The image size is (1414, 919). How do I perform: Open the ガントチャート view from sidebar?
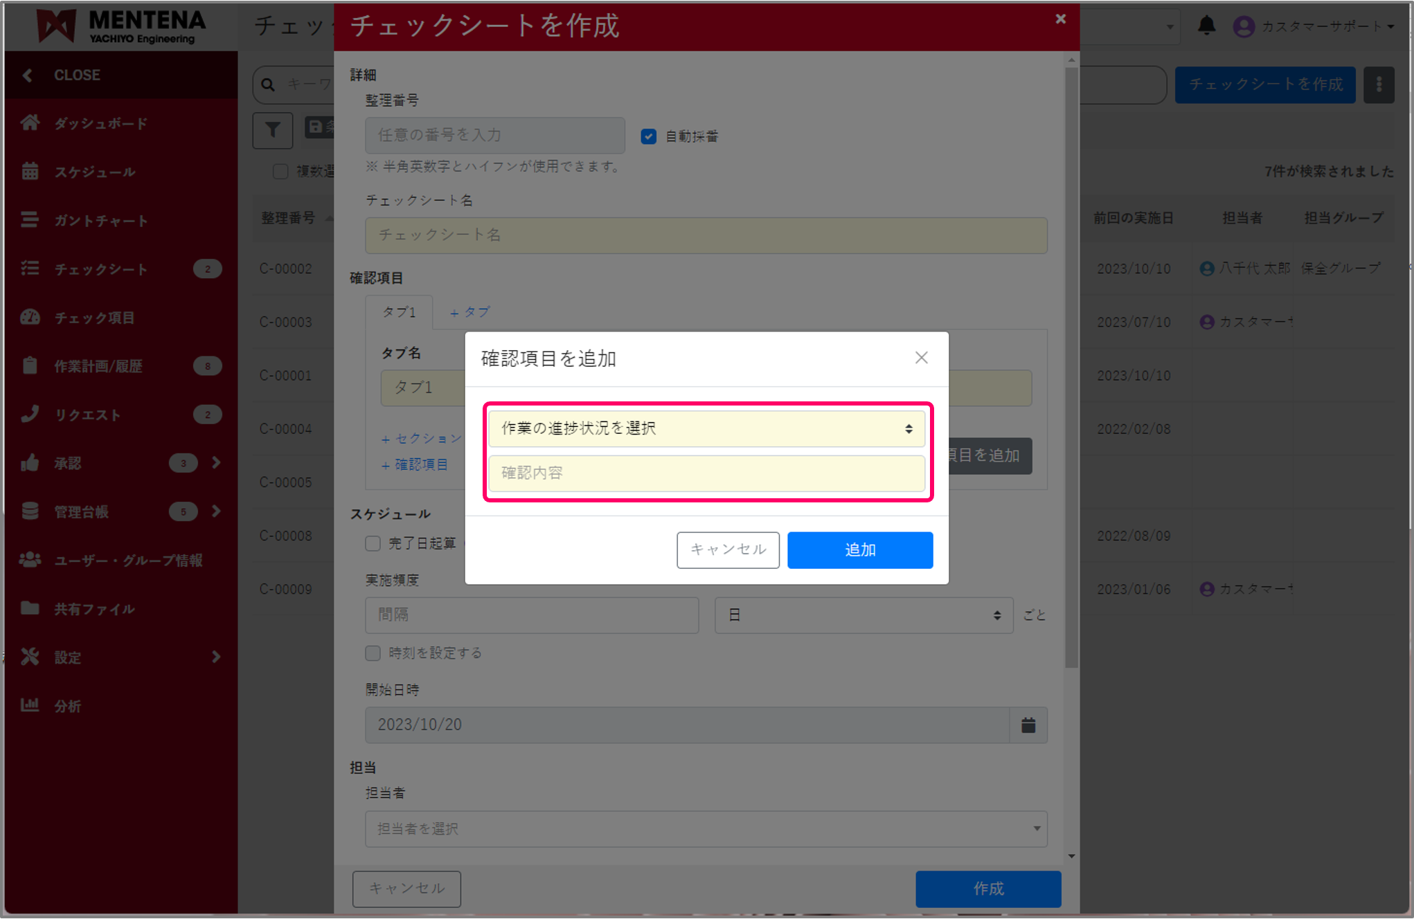(30, 220)
